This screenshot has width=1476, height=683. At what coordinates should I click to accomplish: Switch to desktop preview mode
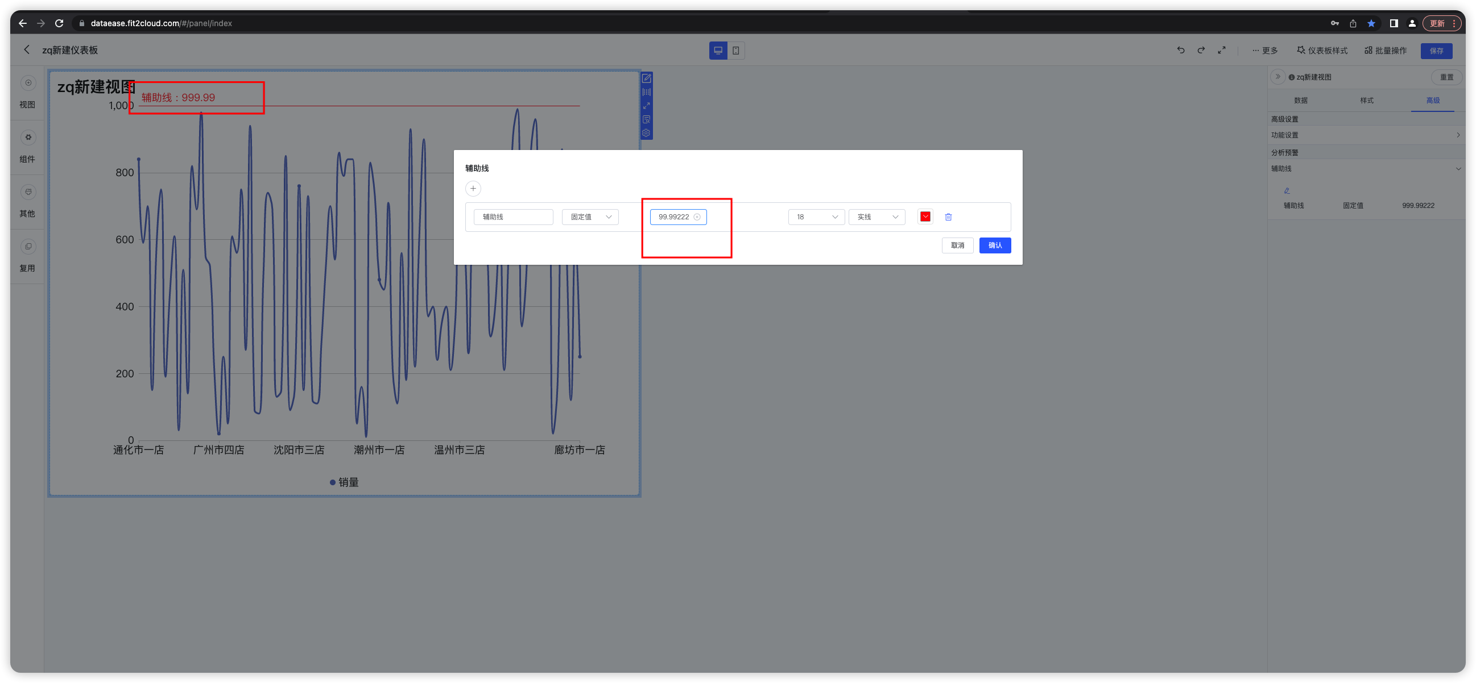click(718, 51)
